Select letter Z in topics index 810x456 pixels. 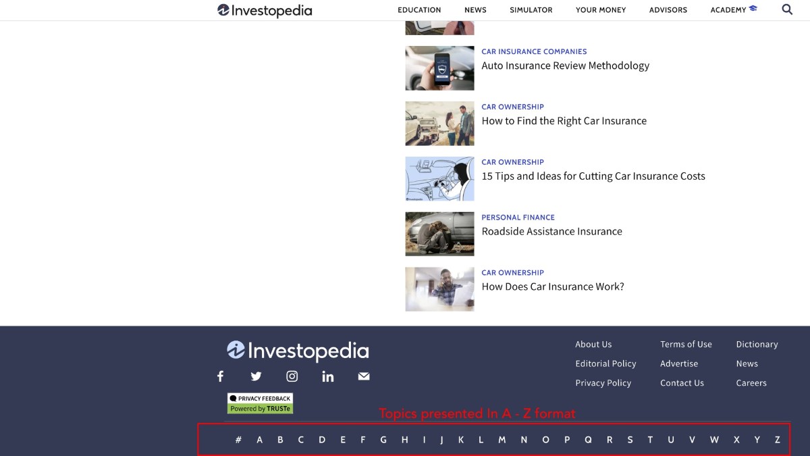click(x=778, y=440)
